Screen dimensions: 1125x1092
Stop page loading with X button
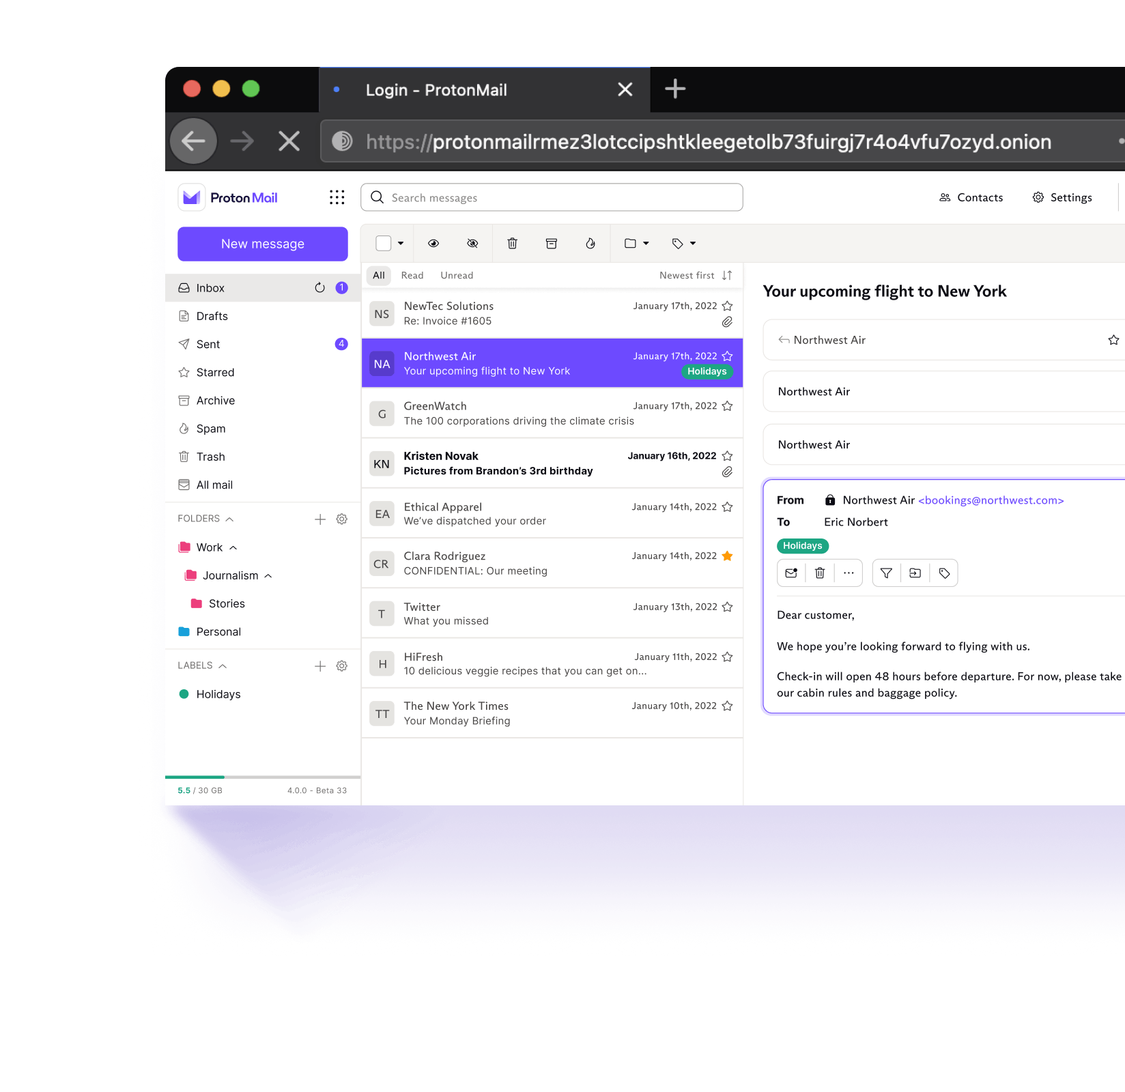click(289, 141)
